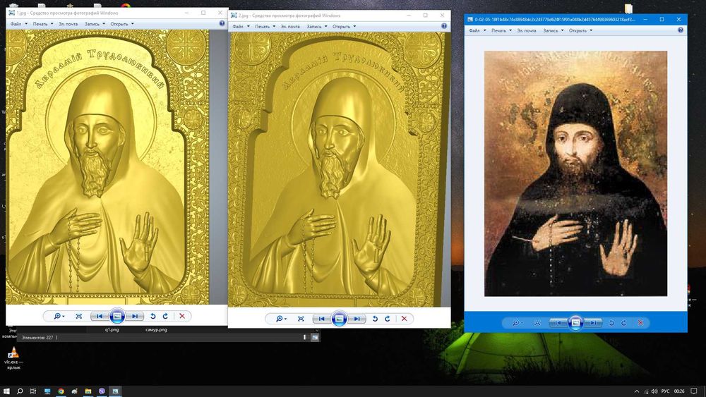Open Task View on the taskbar
Screen dimensions: 706x397
pyautogui.click(x=33, y=391)
